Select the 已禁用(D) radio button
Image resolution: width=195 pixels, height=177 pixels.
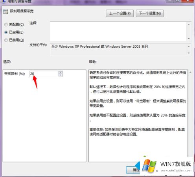point(6,40)
